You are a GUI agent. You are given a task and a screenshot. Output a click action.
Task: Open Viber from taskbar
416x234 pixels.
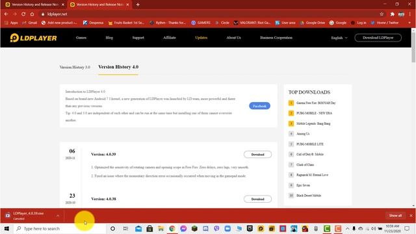point(216,229)
